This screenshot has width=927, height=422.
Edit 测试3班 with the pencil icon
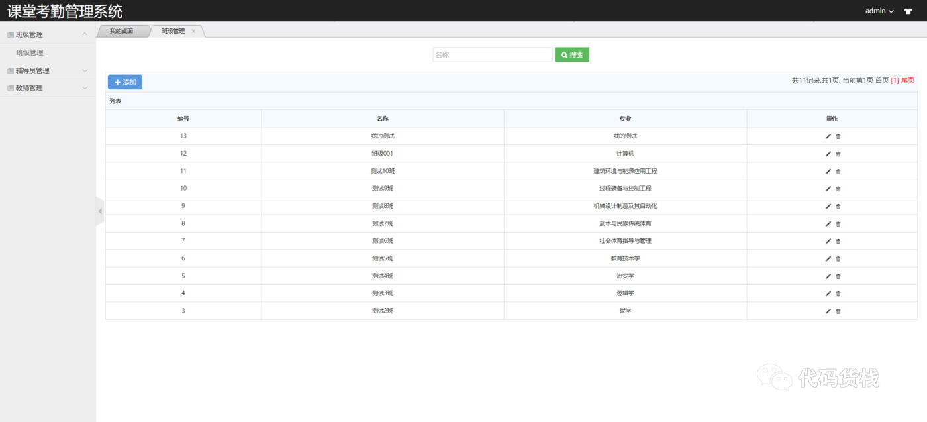click(x=828, y=293)
